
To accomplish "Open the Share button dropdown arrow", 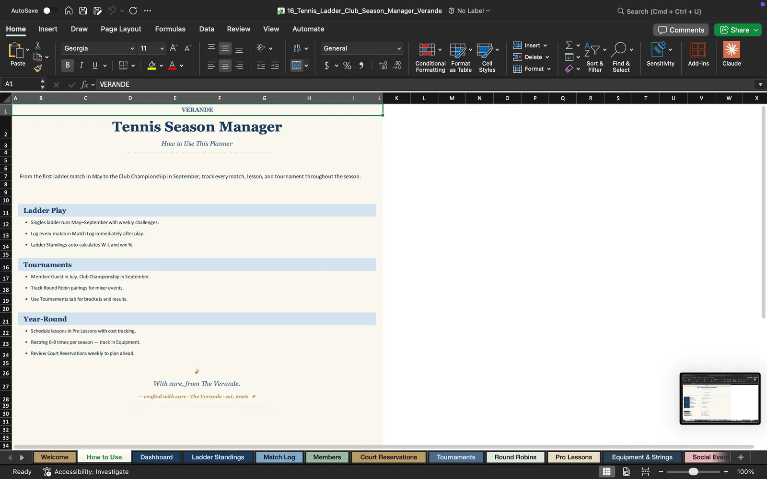I will point(756,30).
